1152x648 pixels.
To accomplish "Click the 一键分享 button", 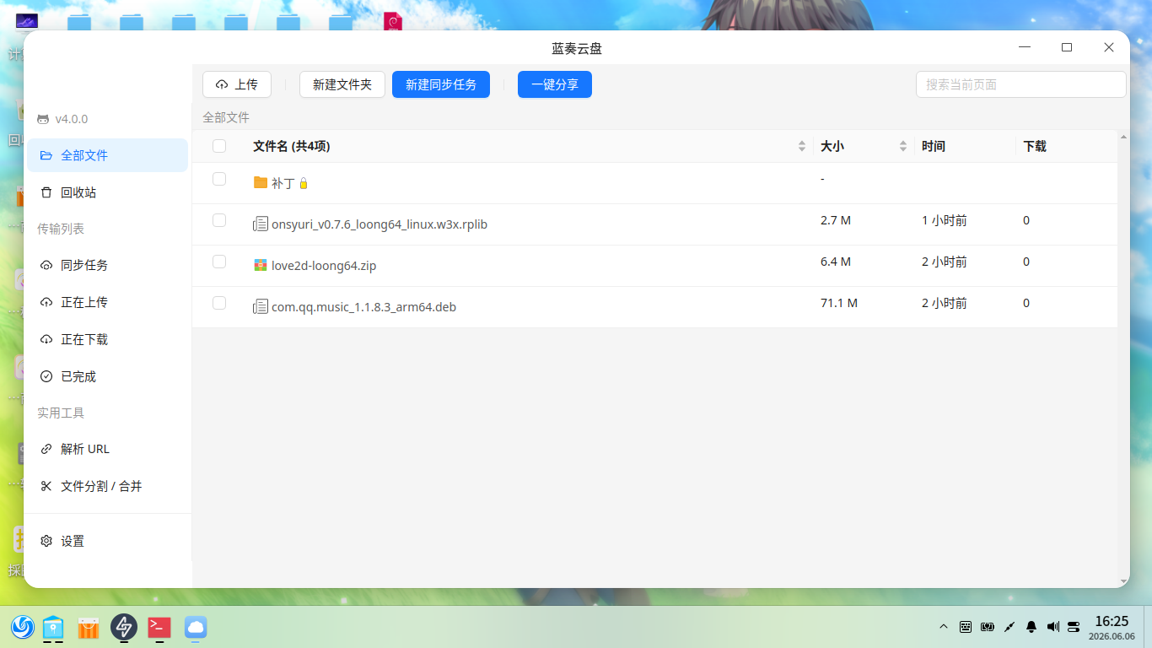I will 555,84.
